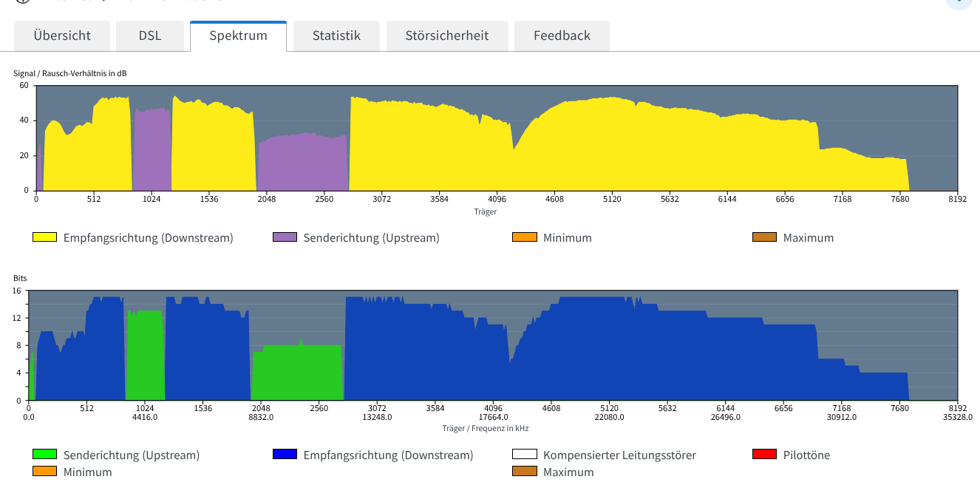Click orange Minimum swatch in Bits legend
The width and height of the screenshot is (980, 485).
[44, 472]
